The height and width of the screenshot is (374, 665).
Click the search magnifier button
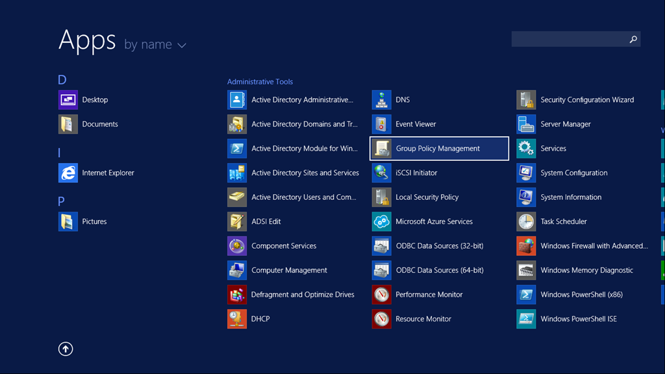point(633,39)
